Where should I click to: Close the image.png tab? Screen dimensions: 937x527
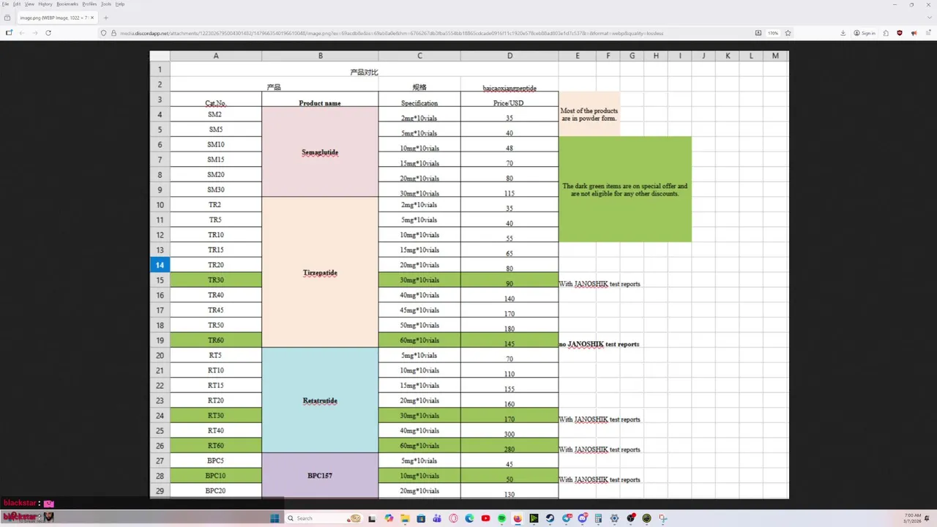tap(91, 18)
